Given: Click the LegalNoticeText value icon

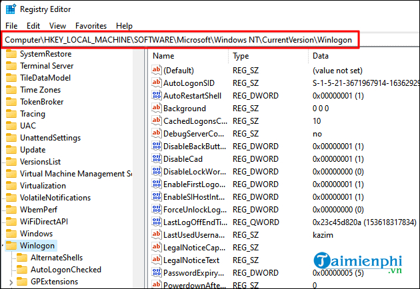Looking at the screenshot, I should 157,260.
